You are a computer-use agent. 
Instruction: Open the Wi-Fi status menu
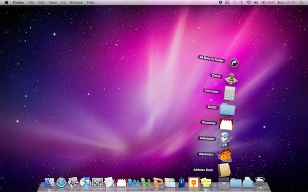click(x=248, y=3)
